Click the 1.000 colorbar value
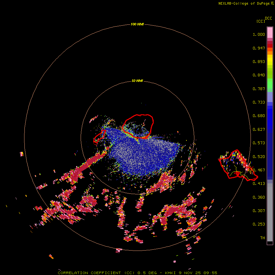This screenshot has width=275, height=275. click(x=259, y=34)
